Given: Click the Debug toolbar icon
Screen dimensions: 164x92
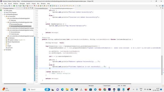Looking at the screenshot, I should (16, 6).
